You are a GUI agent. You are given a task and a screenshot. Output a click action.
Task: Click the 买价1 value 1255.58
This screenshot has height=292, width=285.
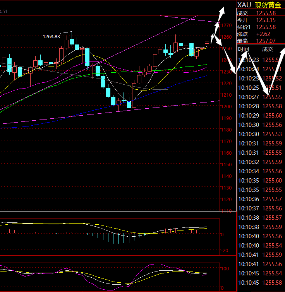click(266, 27)
